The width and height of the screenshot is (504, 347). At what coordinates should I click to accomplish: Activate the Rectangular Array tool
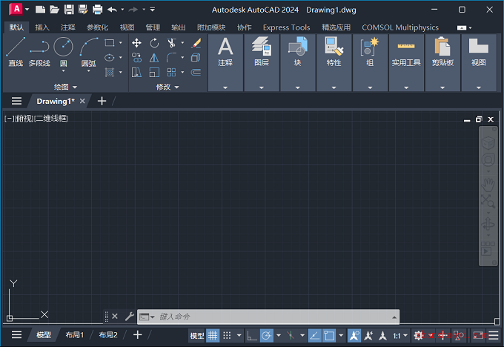pyautogui.click(x=171, y=73)
